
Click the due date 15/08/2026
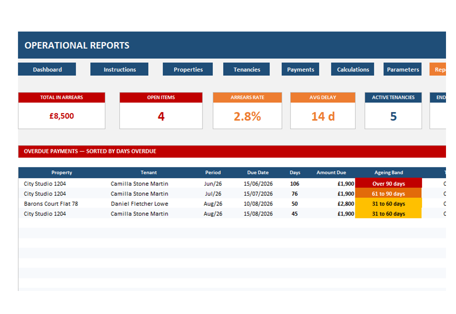(x=258, y=214)
